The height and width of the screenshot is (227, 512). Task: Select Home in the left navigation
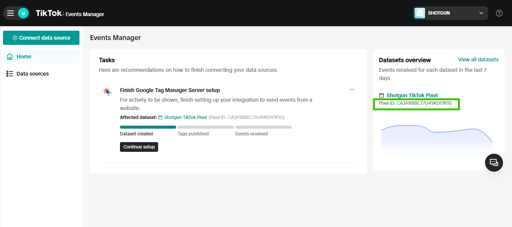click(24, 56)
